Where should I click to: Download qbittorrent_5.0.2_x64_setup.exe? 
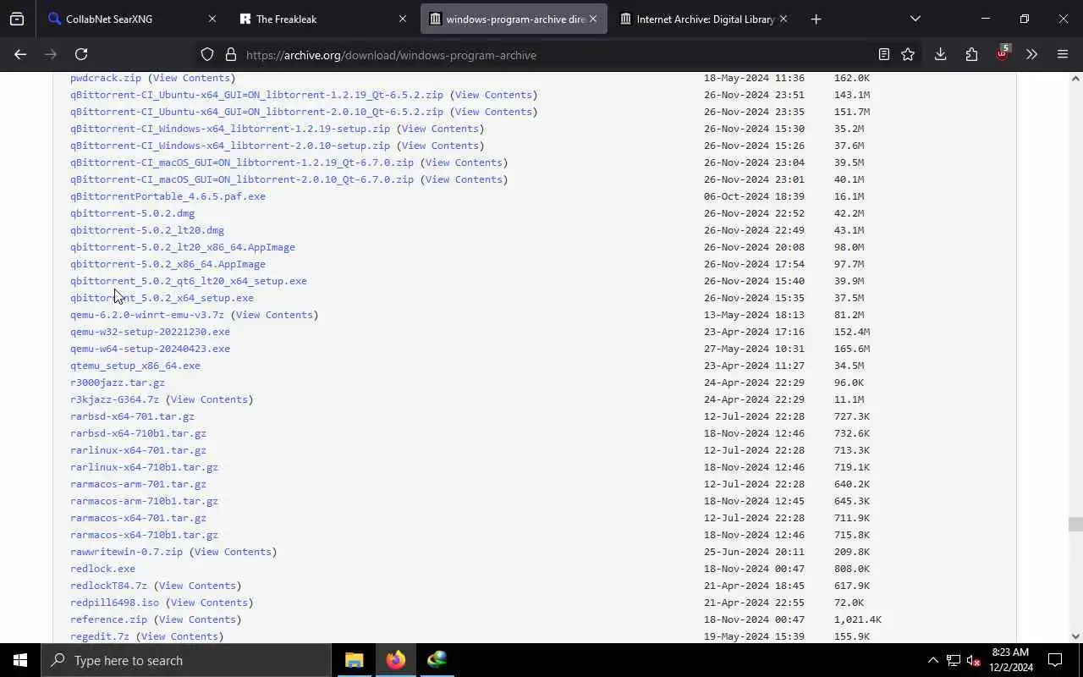pyautogui.click(x=162, y=298)
